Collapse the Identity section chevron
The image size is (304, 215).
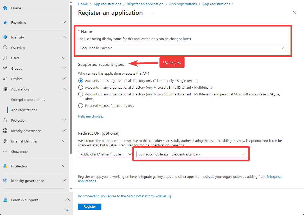coord(64,37)
